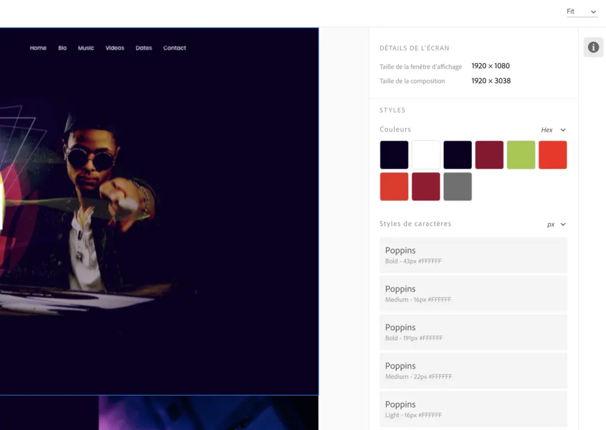Click the DÉTAILS DE L'ÉCRAN heading
The height and width of the screenshot is (430, 606).
(x=414, y=48)
